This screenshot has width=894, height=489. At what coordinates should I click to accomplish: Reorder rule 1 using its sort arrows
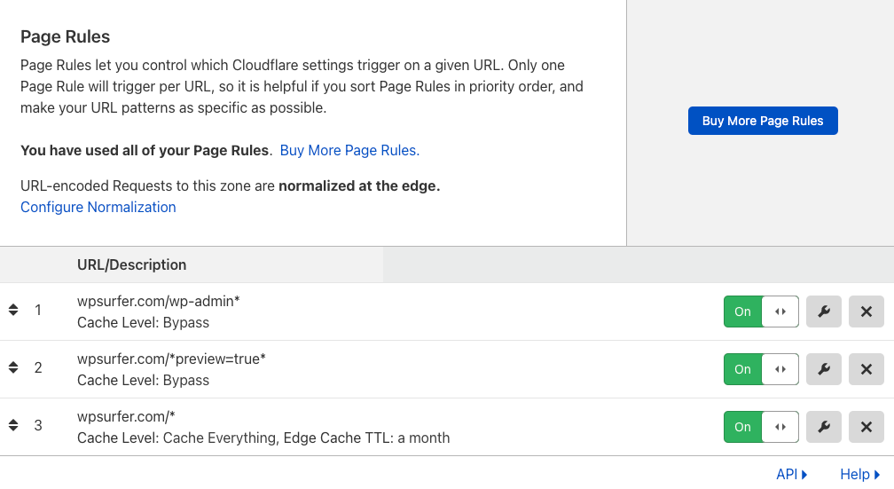click(13, 311)
